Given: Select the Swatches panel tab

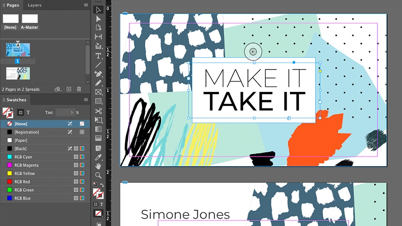Looking at the screenshot, I should (x=16, y=100).
